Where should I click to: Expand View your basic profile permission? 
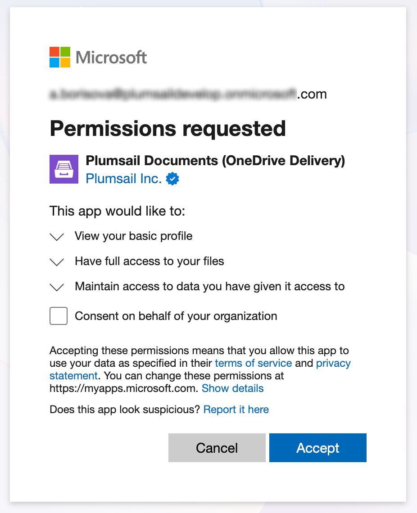57,236
